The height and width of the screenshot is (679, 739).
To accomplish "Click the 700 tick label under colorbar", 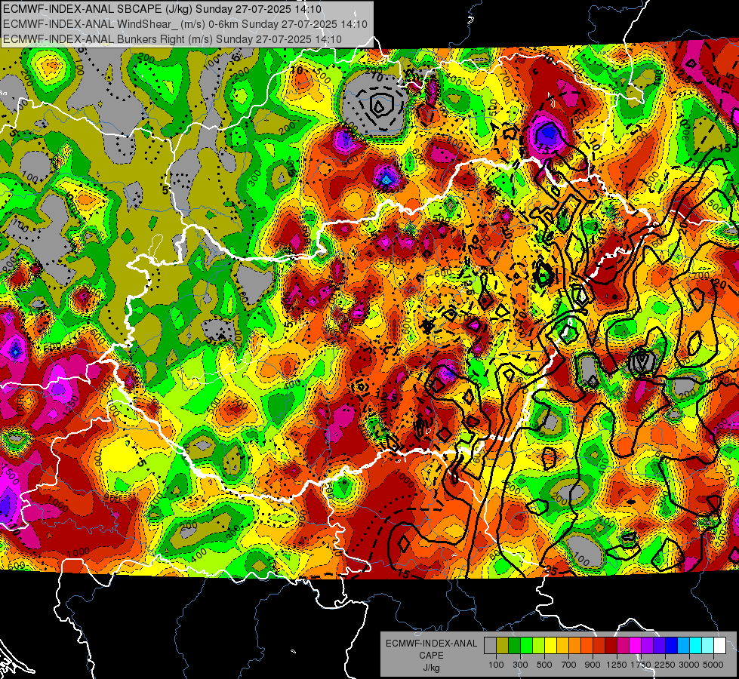I will click(x=569, y=665).
